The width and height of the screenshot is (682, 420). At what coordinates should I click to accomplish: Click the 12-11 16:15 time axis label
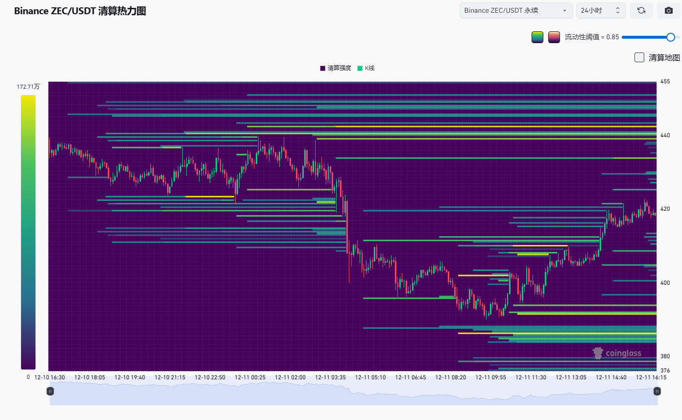tap(652, 377)
